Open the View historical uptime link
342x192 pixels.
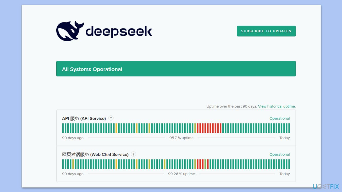(277, 106)
